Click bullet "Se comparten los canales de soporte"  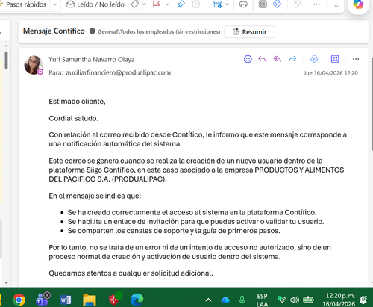click(174, 231)
